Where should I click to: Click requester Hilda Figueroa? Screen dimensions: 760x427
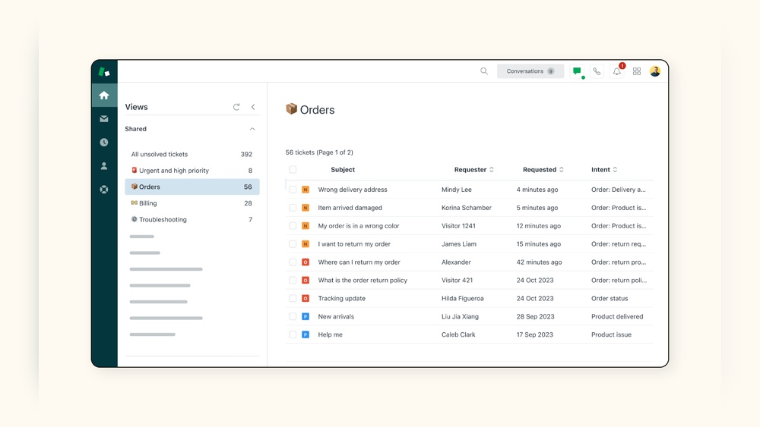(462, 298)
